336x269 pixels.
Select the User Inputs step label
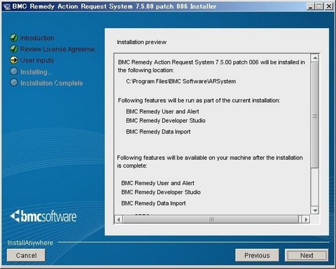tap(37, 60)
